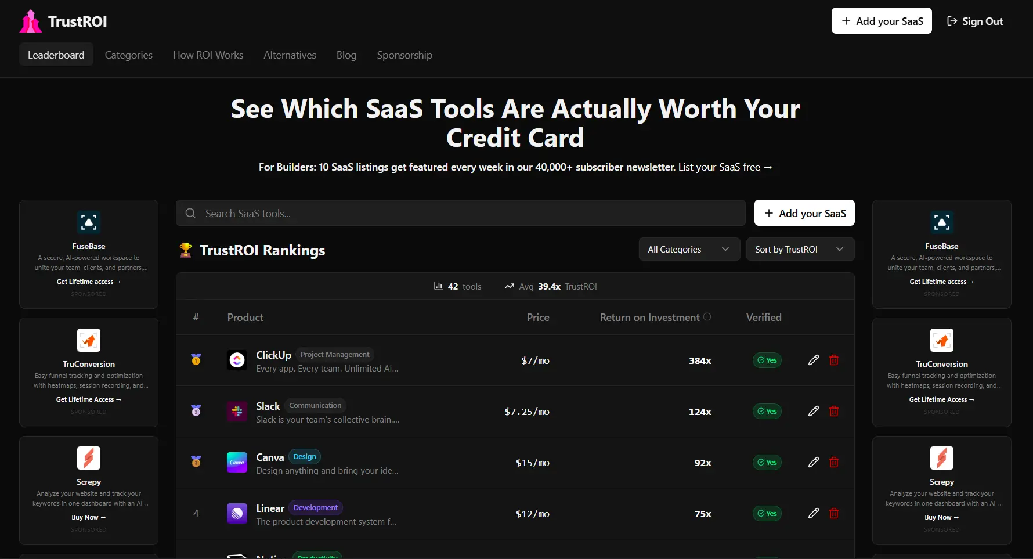Open How ROI Works page
This screenshot has width=1033, height=559.
[x=208, y=55]
